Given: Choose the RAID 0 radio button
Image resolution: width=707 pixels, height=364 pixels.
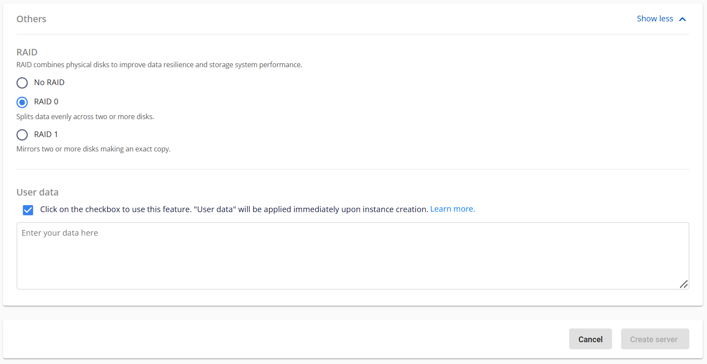Looking at the screenshot, I should (22, 102).
